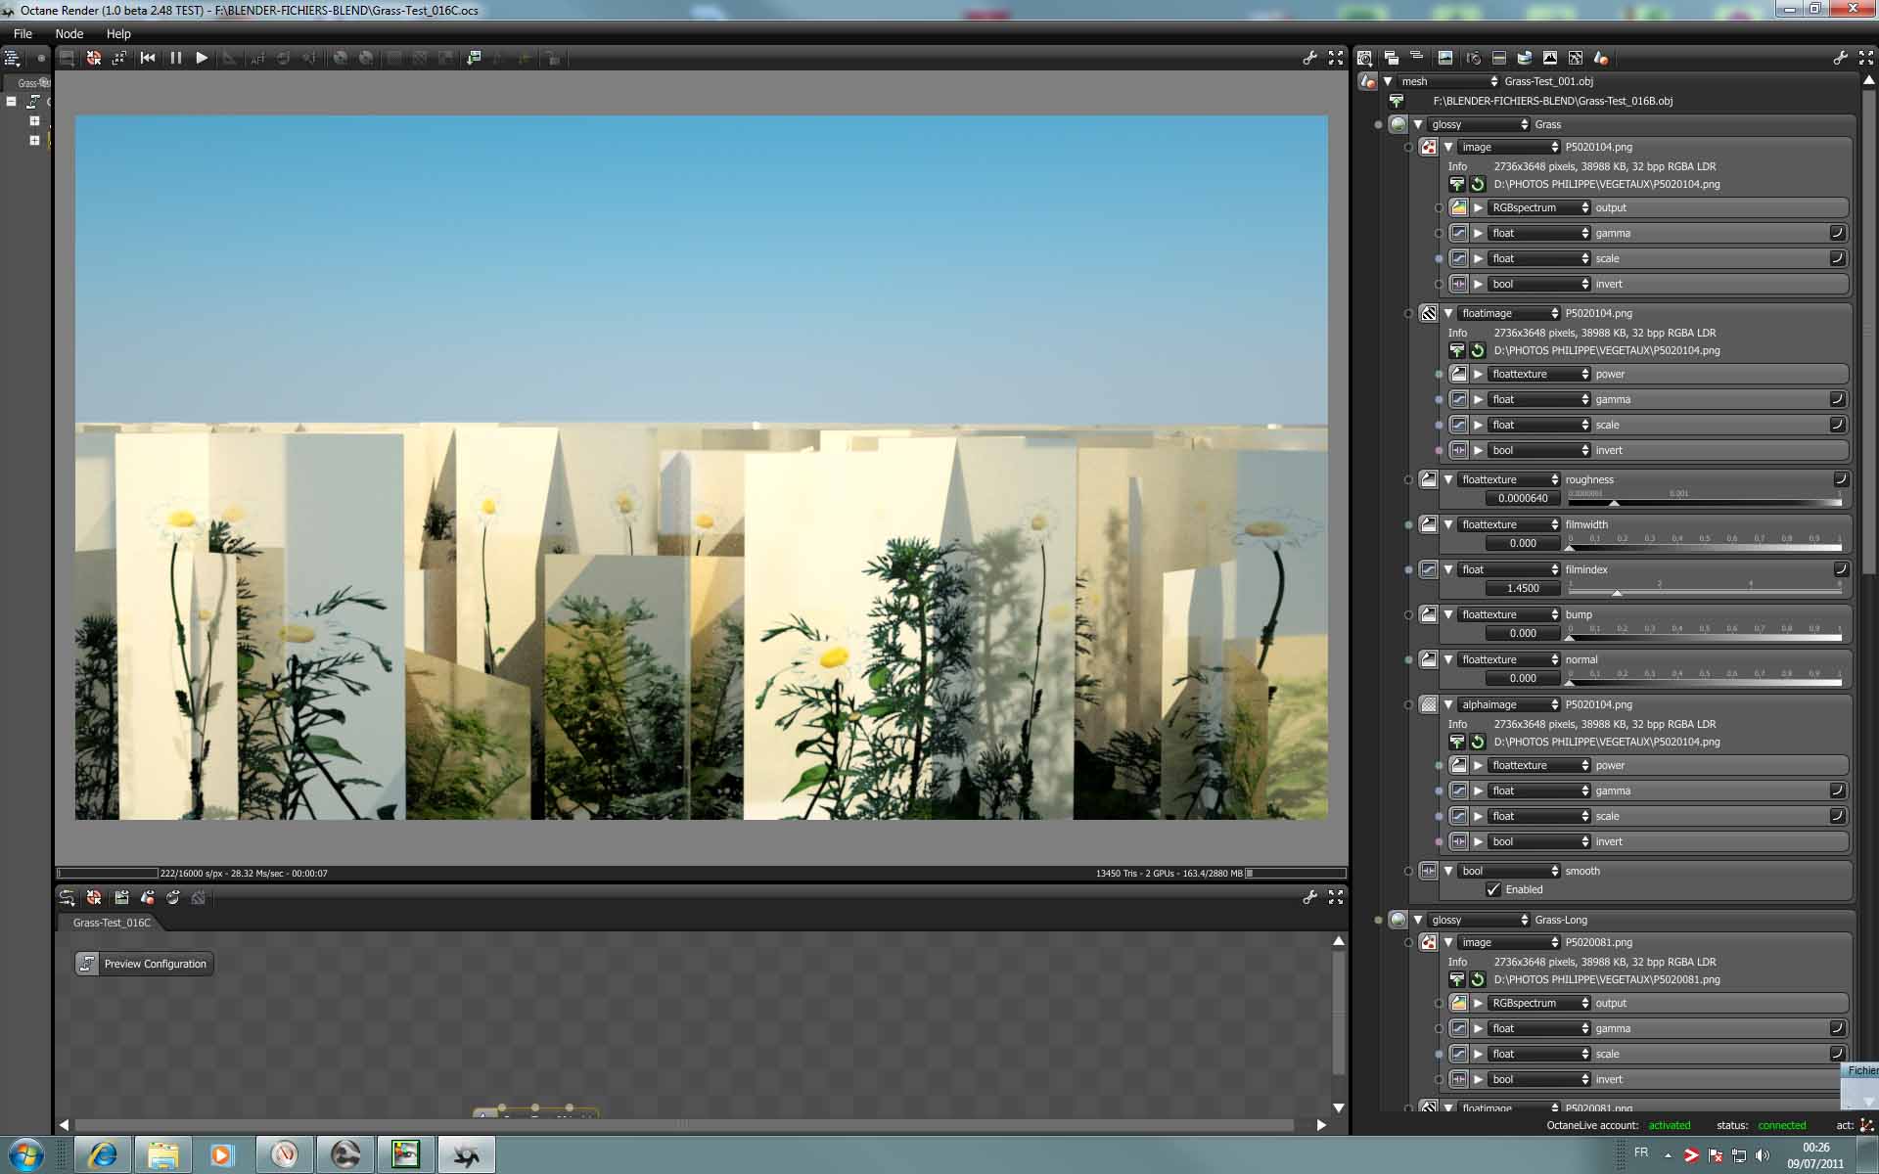Collapse the roughness floattexture node

(x=1448, y=479)
